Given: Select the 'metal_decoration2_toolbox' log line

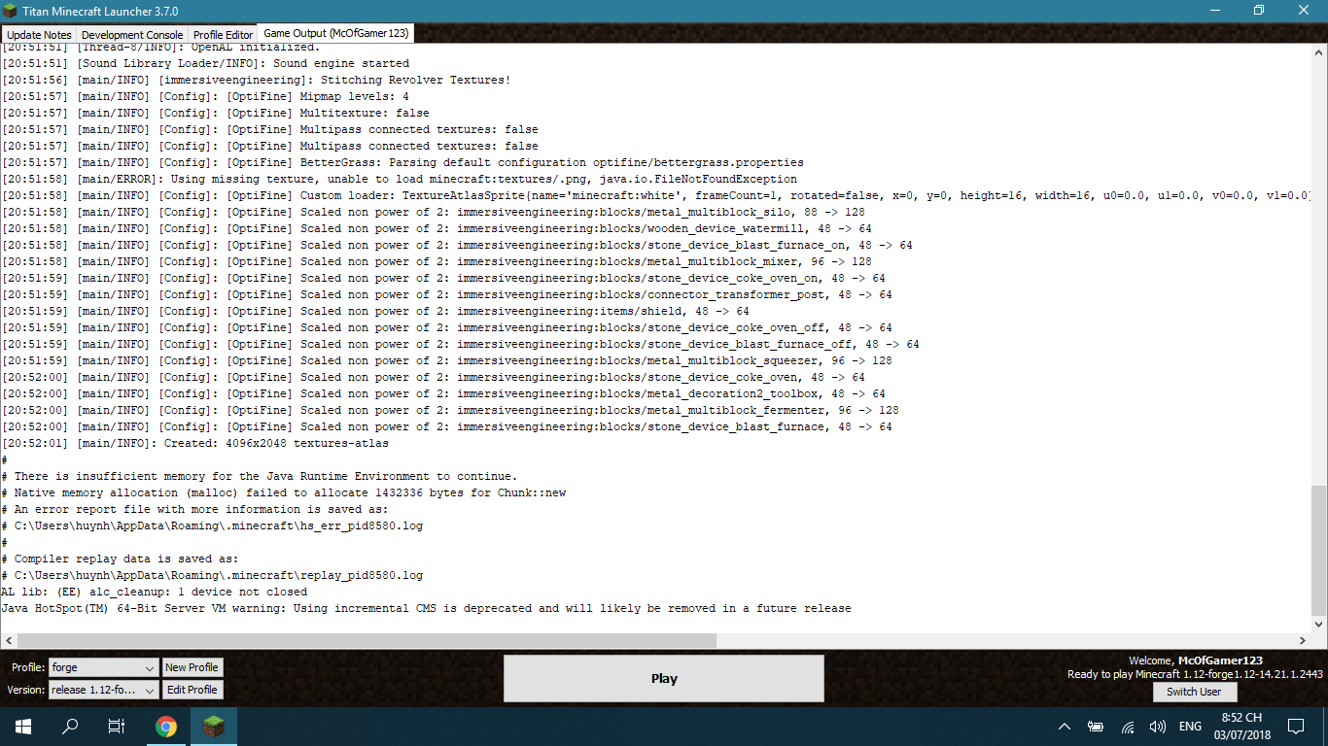Looking at the screenshot, I should tap(444, 393).
